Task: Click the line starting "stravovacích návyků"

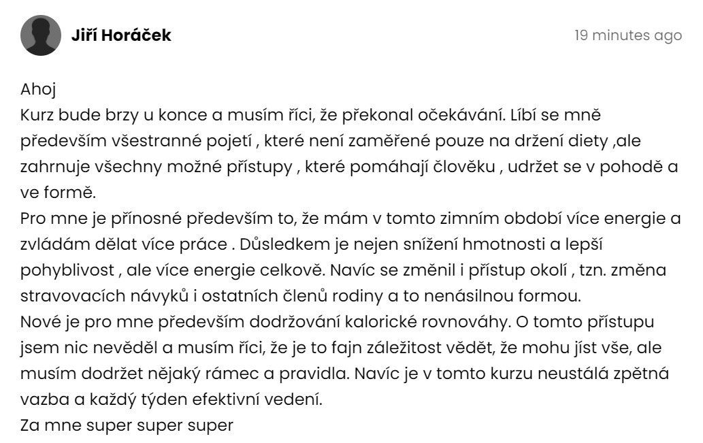Action: point(300,297)
